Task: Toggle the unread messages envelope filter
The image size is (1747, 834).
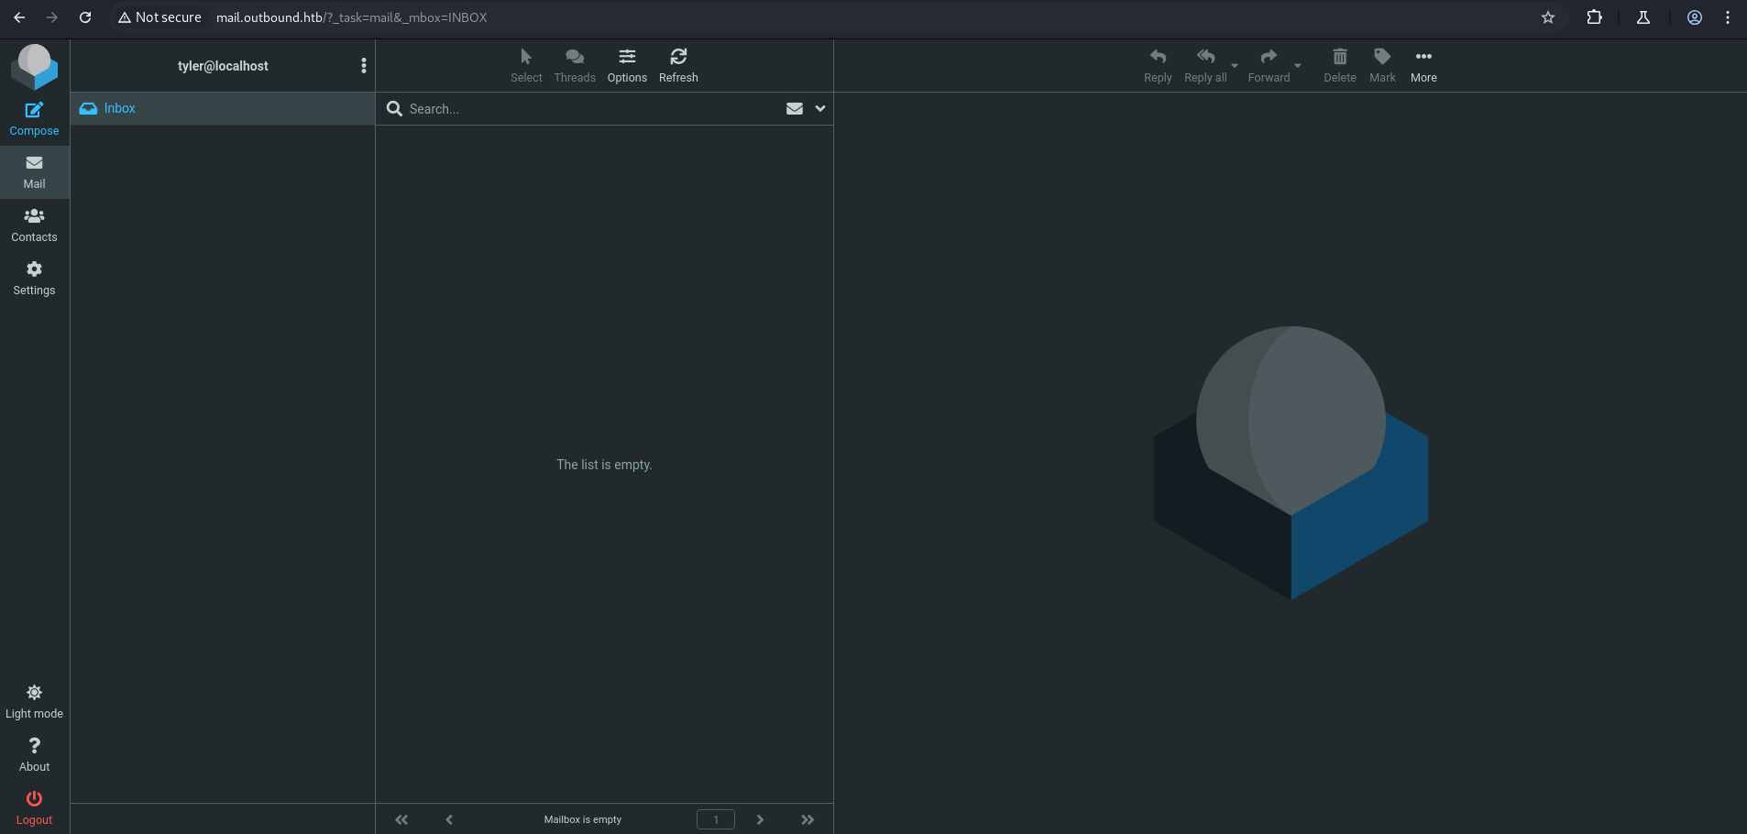Action: (x=795, y=108)
